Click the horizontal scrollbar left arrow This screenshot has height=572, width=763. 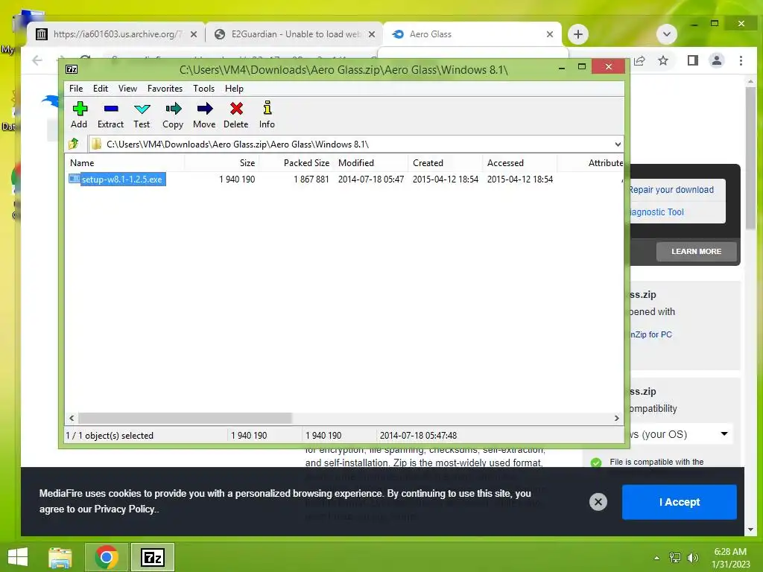click(72, 419)
